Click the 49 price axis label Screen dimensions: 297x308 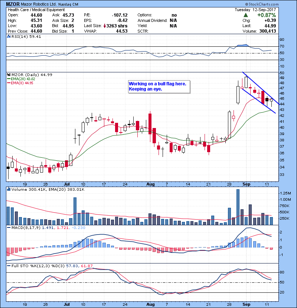tap(282, 78)
